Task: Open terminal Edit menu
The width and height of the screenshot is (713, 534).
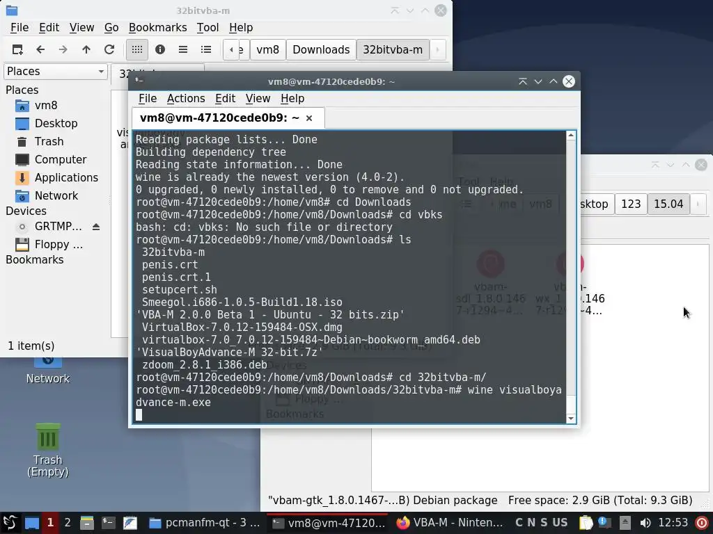Action: click(225, 99)
